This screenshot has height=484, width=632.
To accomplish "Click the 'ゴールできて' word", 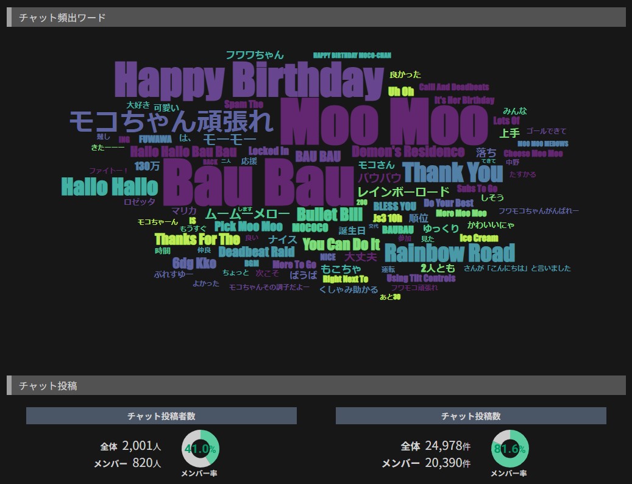I will pos(546,131).
